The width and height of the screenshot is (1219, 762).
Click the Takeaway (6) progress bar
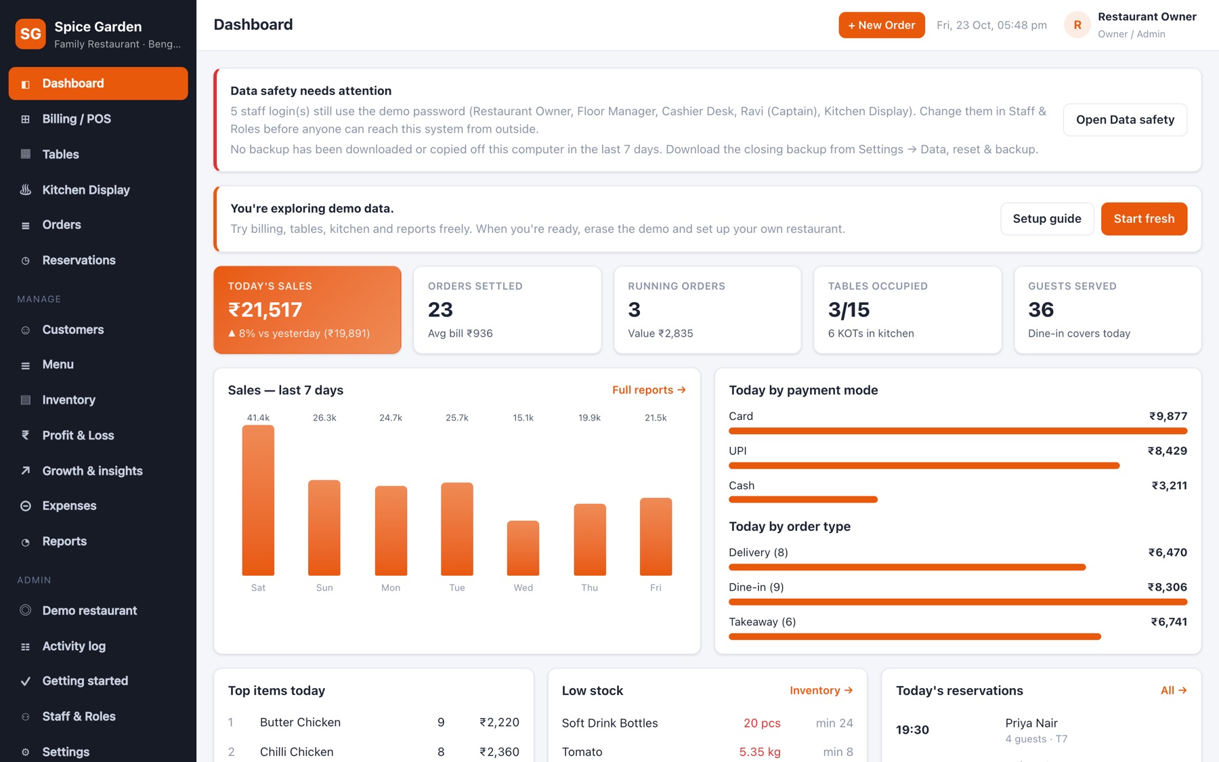[x=915, y=637]
